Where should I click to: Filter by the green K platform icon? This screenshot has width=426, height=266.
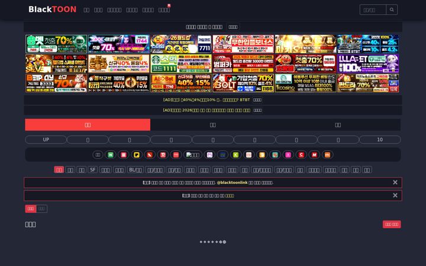pos(235,155)
